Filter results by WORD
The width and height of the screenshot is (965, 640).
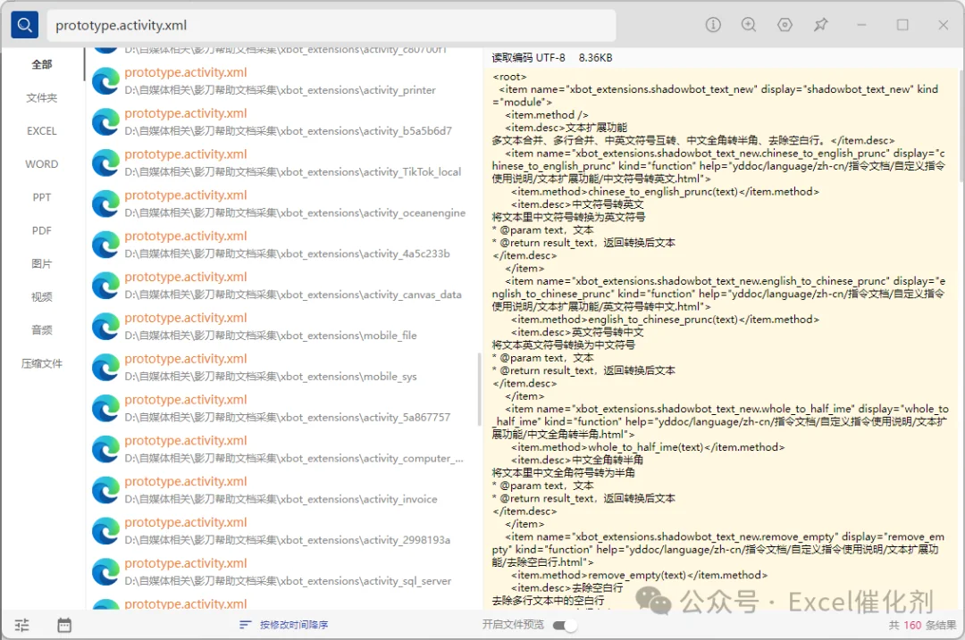pos(42,164)
